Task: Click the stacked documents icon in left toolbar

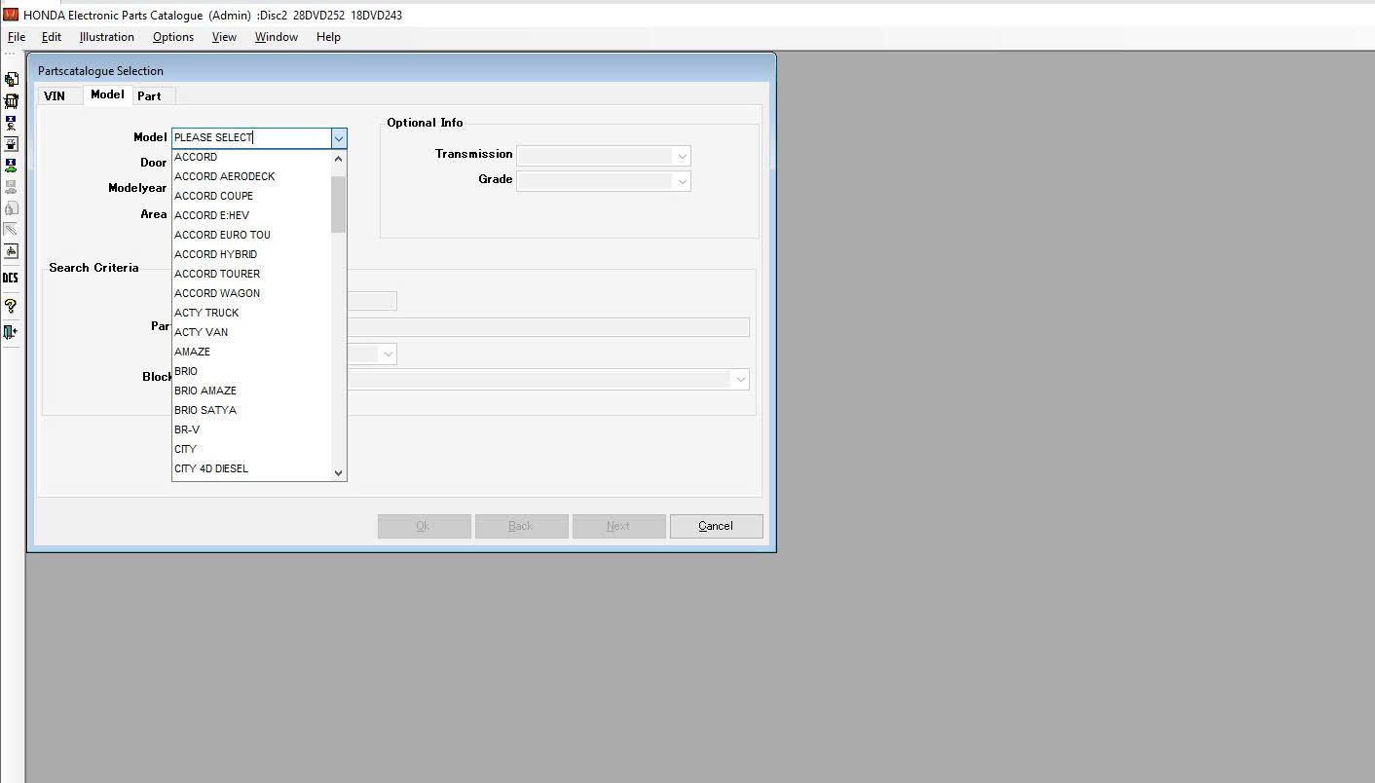Action: coord(11,80)
